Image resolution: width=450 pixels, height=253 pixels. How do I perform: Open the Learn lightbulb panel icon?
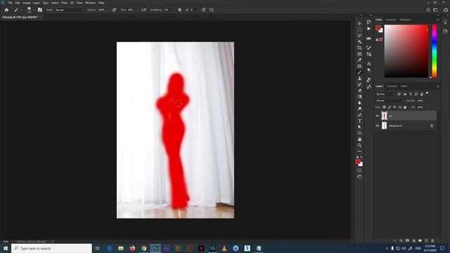click(x=445, y=22)
